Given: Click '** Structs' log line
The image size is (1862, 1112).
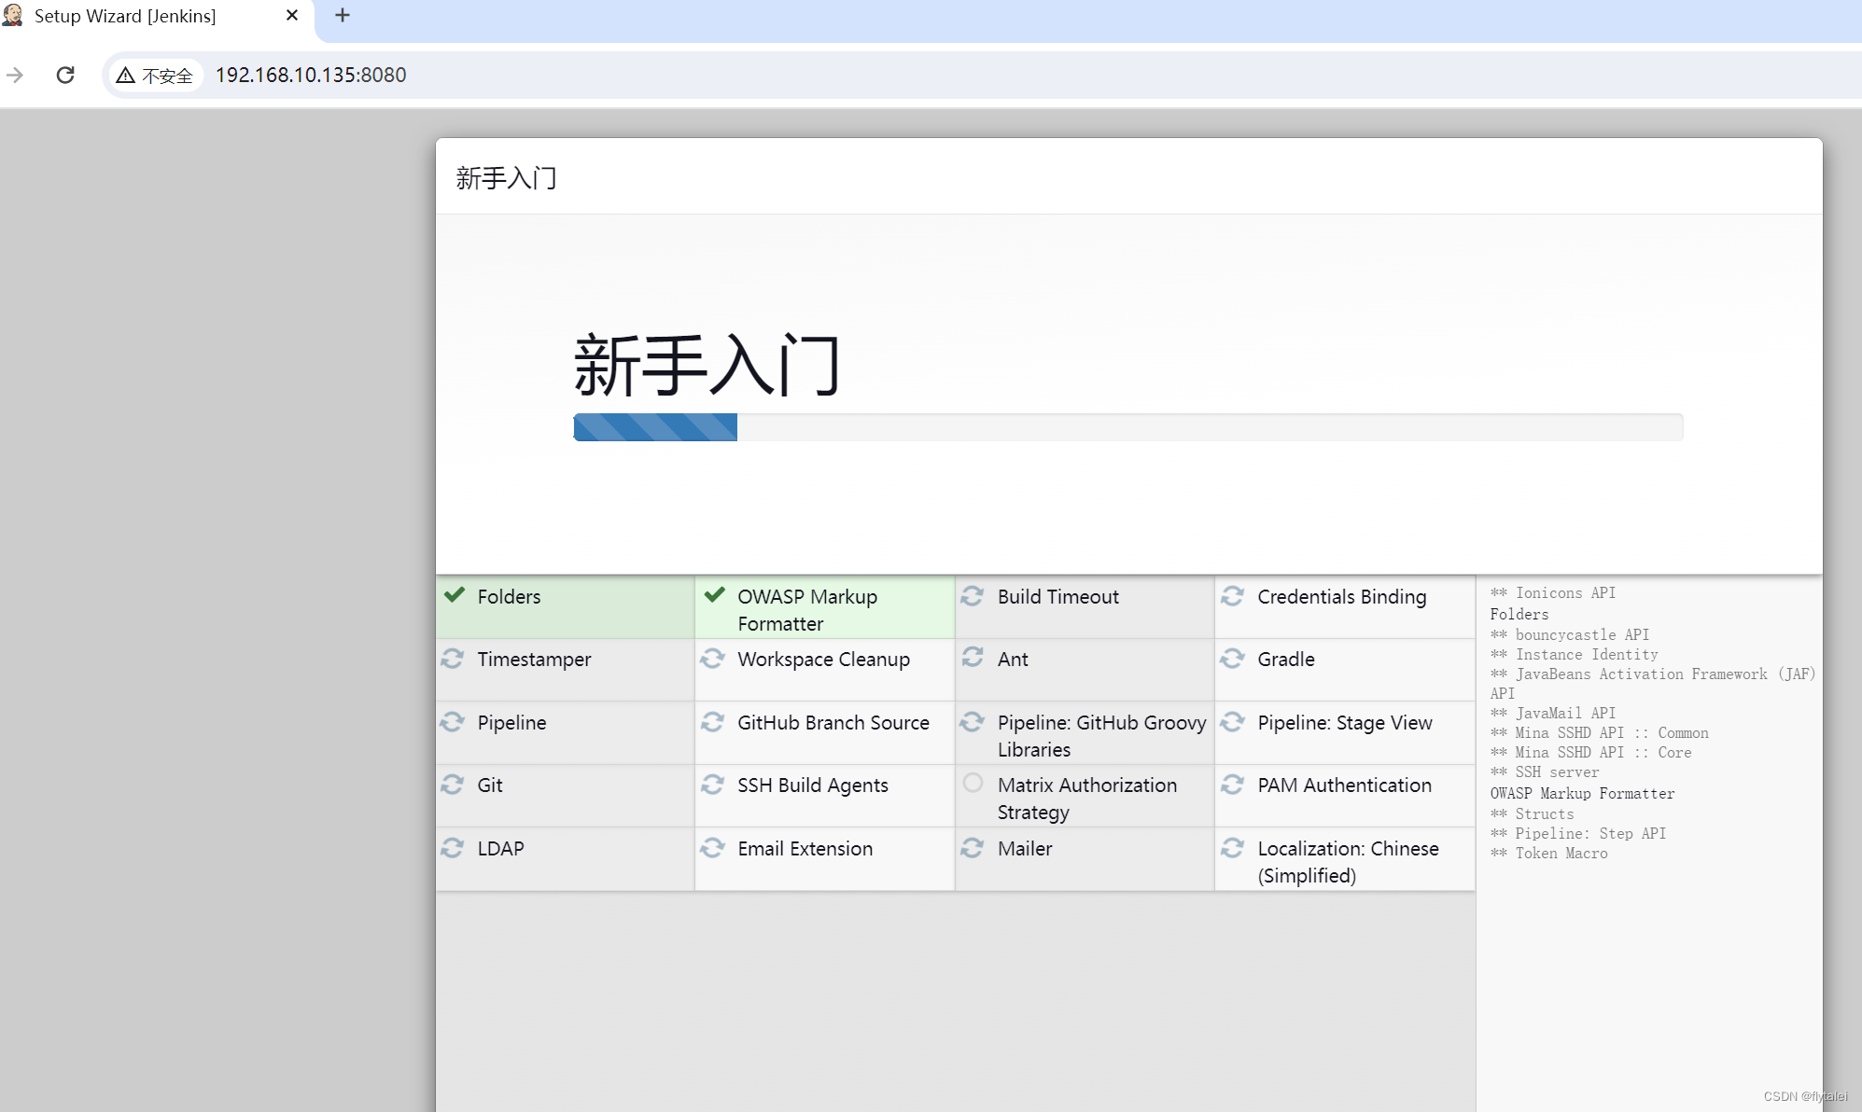Looking at the screenshot, I should pyautogui.click(x=1532, y=813).
